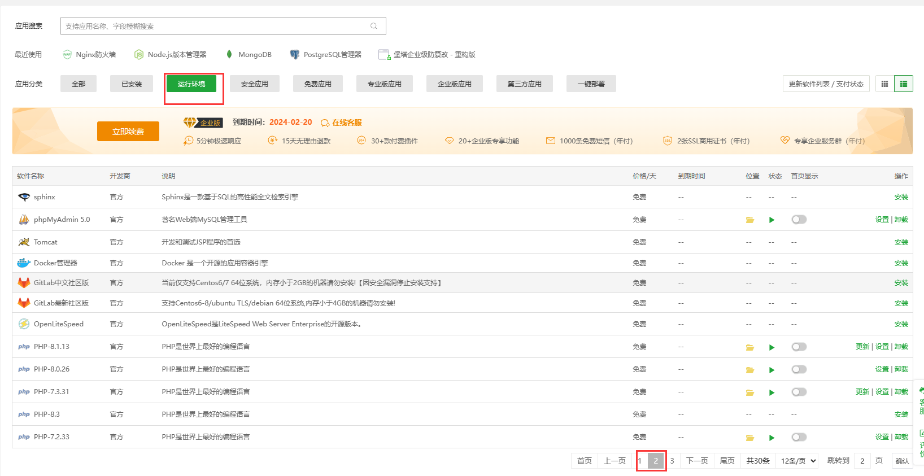Open folder location for phpMyAdmin 5.0
Image resolution: width=924 pixels, height=476 pixels.
click(x=750, y=220)
